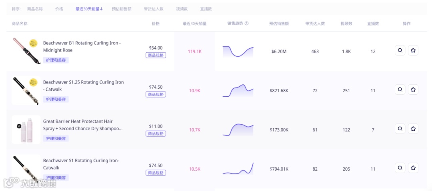Favorite the Beachwaver B1 Midnight Rose product
Image resolution: width=432 pixels, height=191 pixels.
(x=413, y=50)
